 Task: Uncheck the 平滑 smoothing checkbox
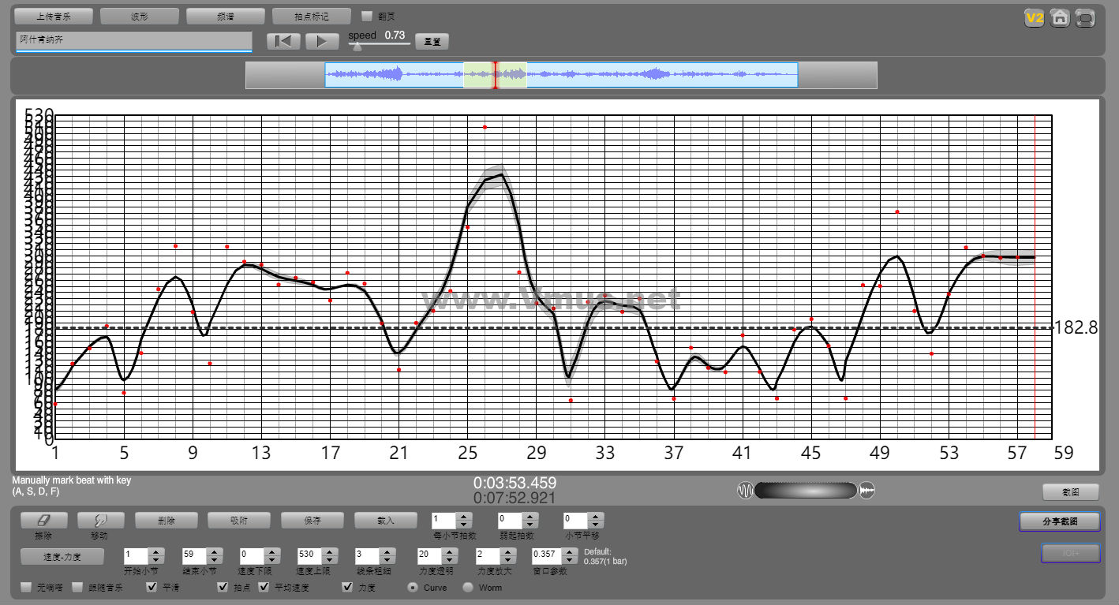tap(152, 587)
